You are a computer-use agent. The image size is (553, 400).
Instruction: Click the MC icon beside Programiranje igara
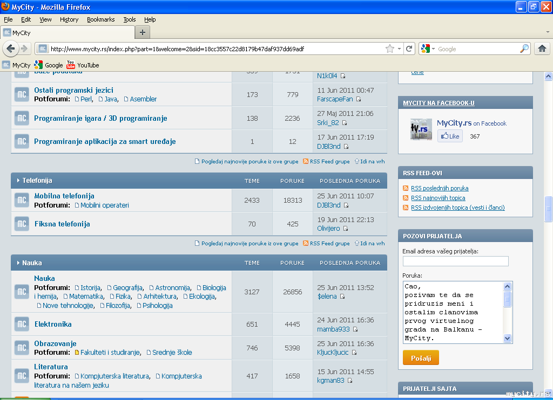coord(22,118)
